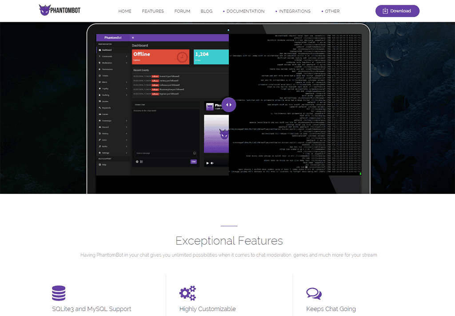
Task: Open Timers in the panel sidebar
Action: point(113,75)
